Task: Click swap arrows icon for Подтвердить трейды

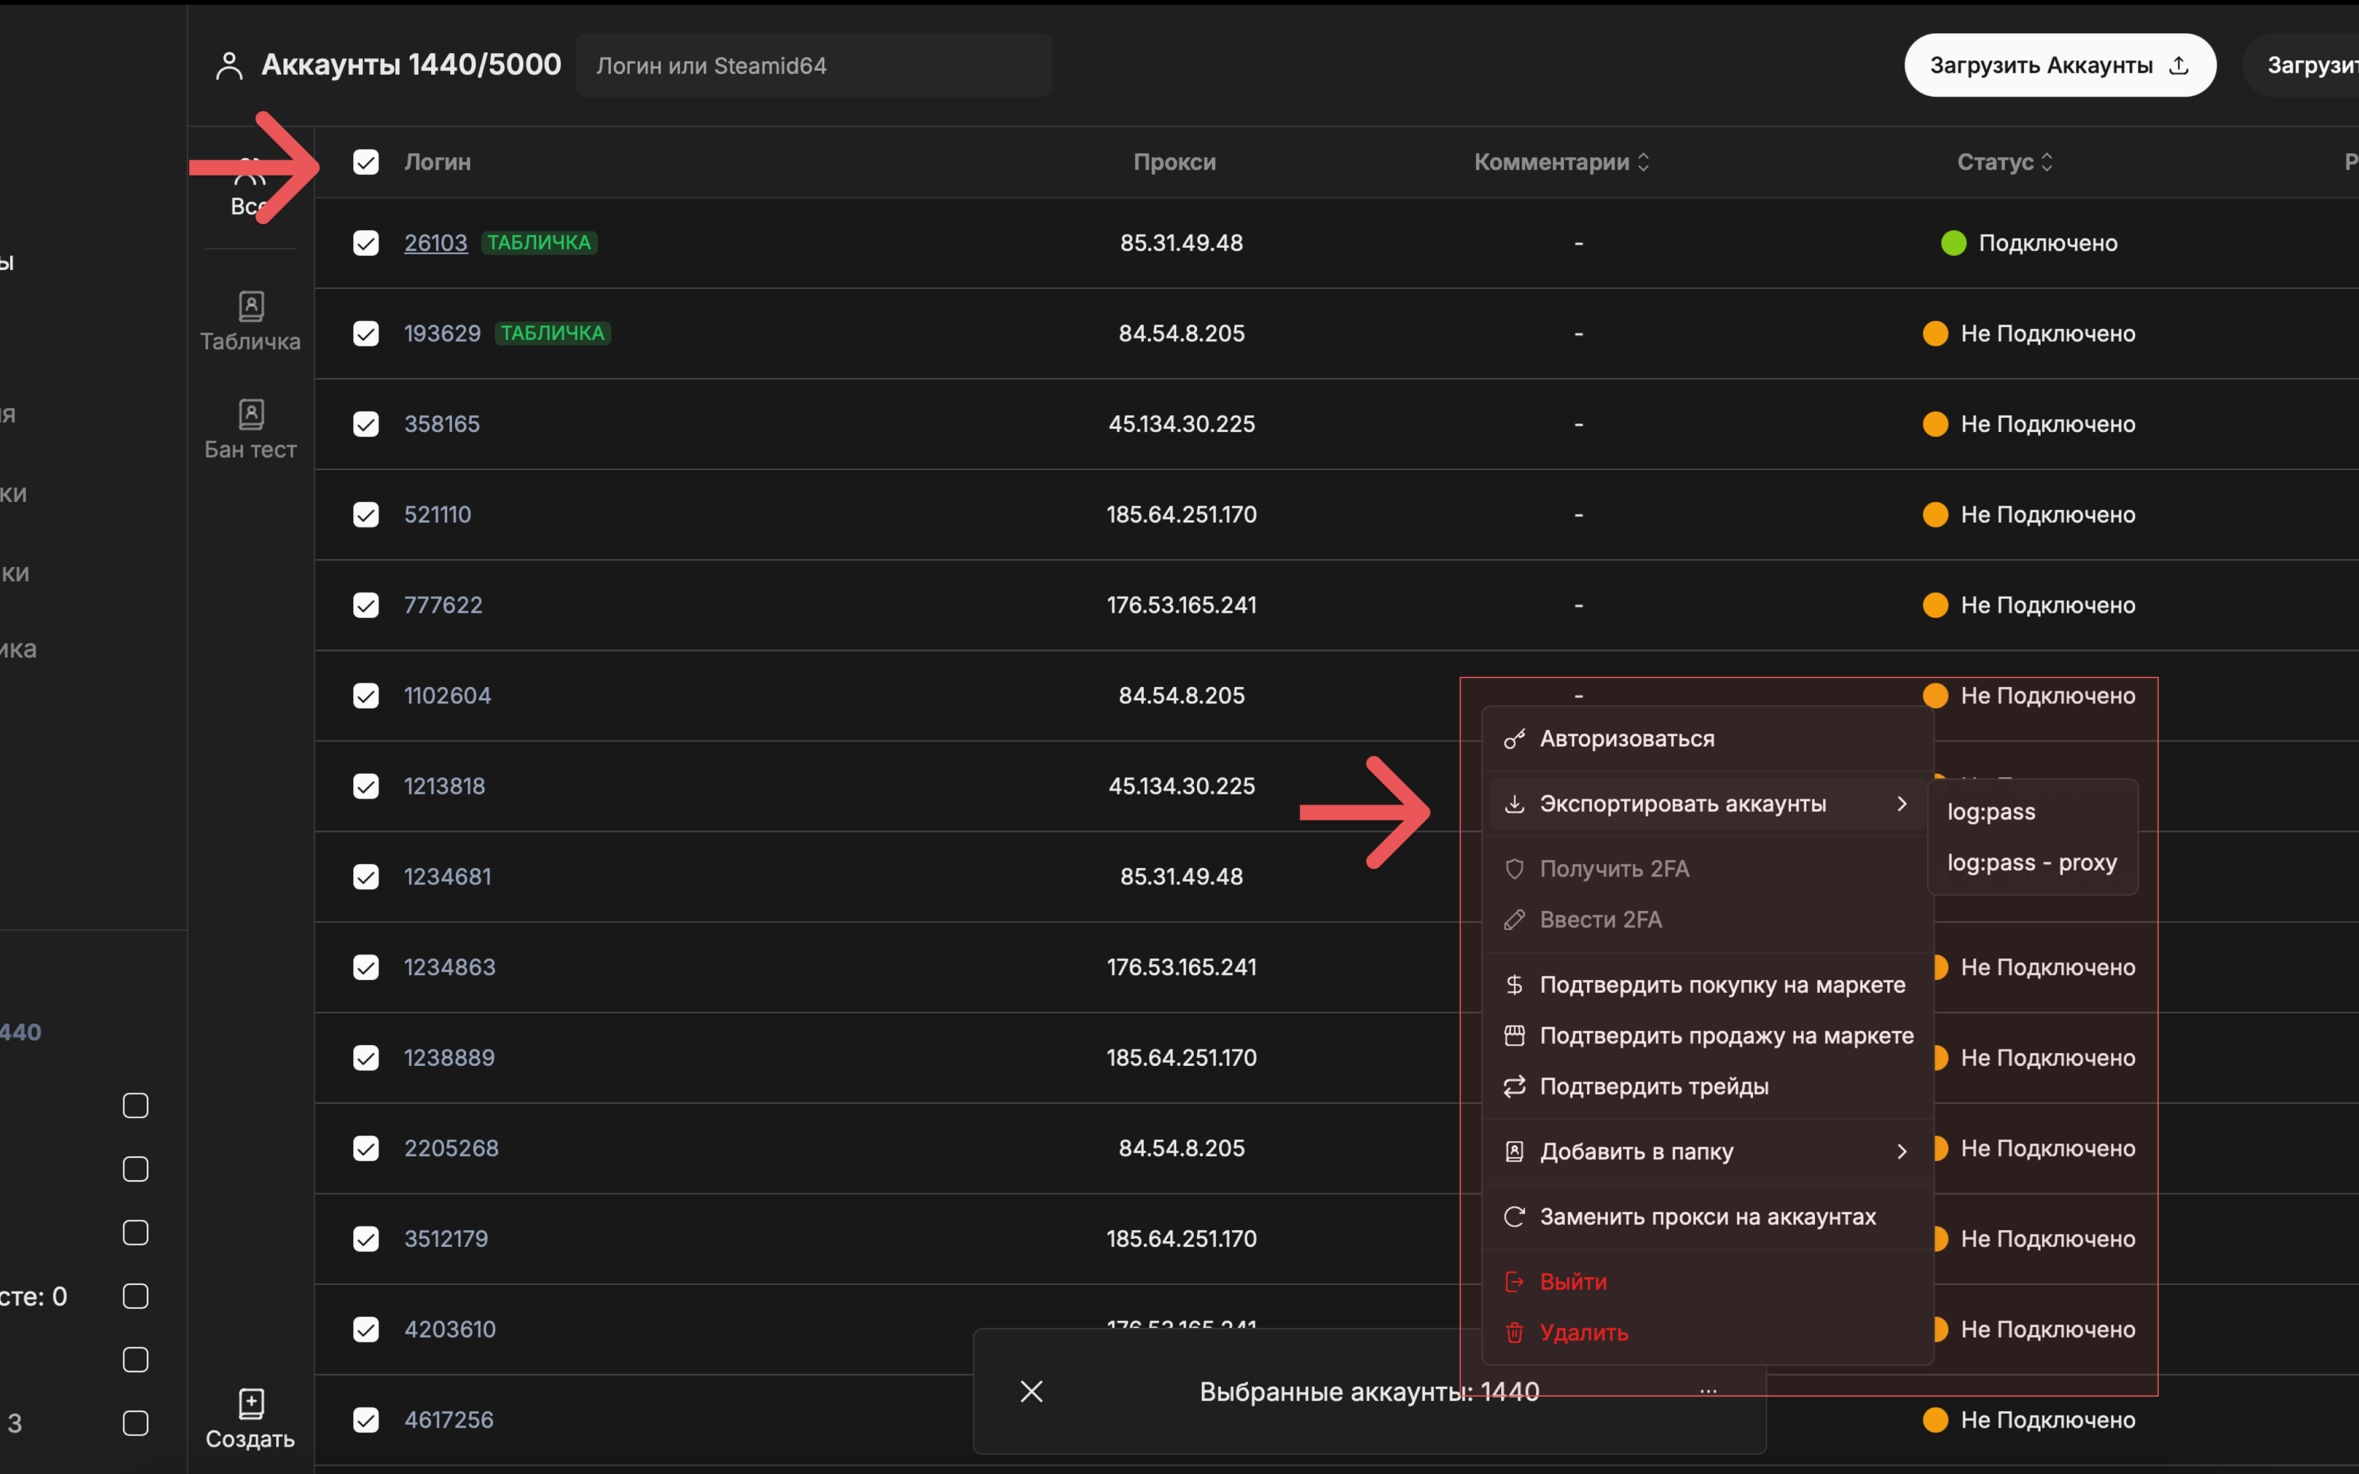Action: pos(1514,1086)
